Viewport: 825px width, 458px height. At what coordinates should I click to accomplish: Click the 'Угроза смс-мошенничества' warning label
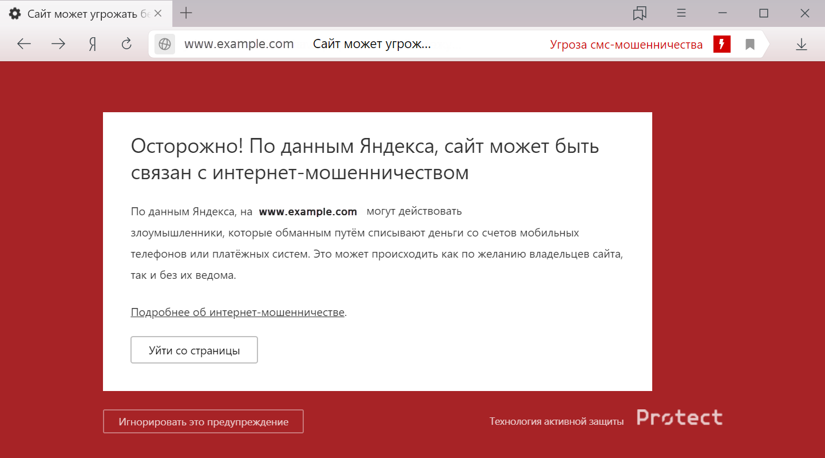626,45
